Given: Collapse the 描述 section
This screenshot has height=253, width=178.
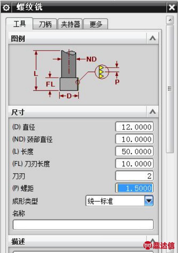Looking at the screenshot, I should click(x=152, y=241).
